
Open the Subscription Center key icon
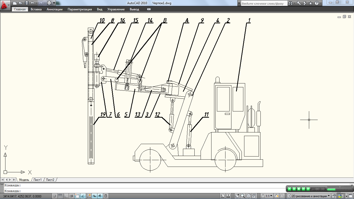(299, 3)
